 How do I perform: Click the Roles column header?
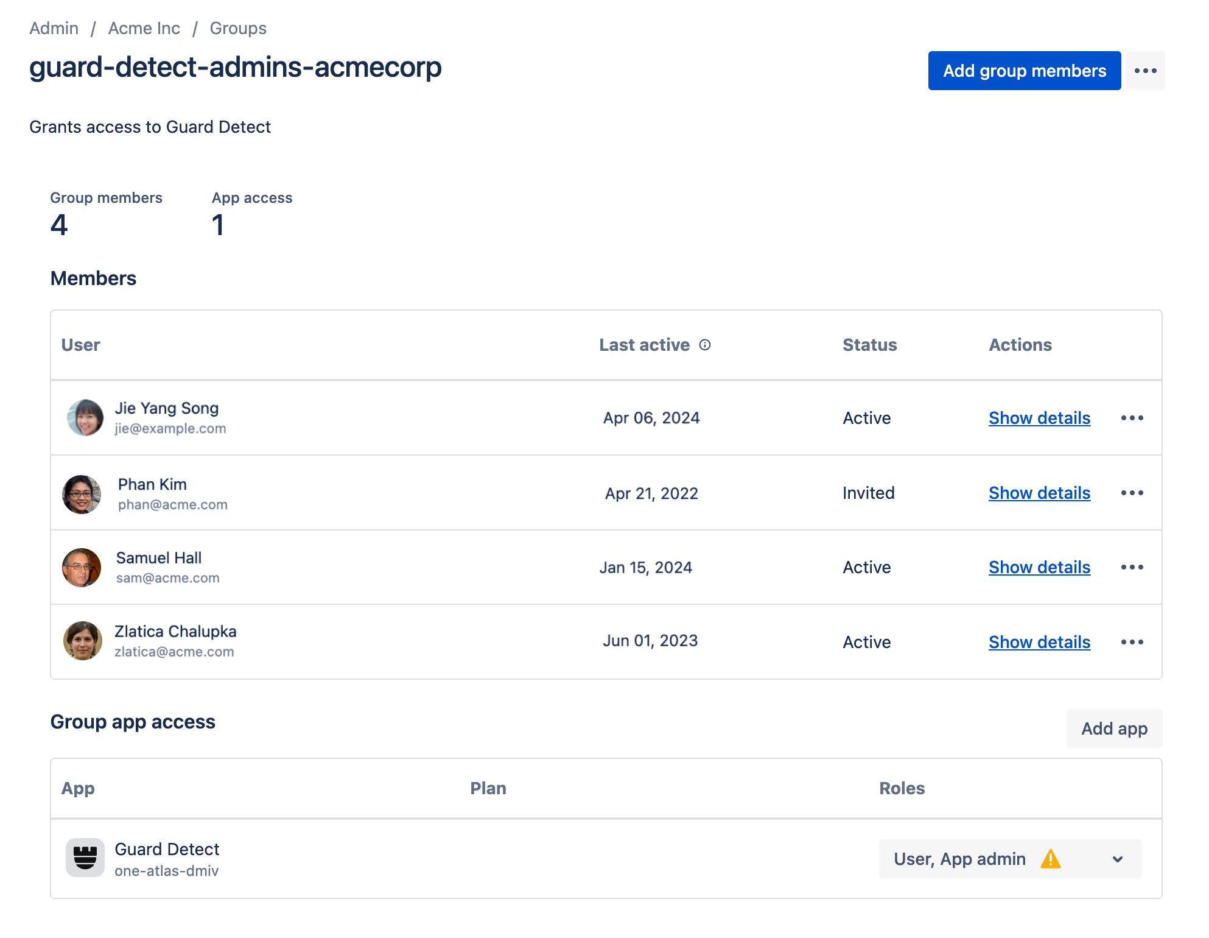[902, 788]
